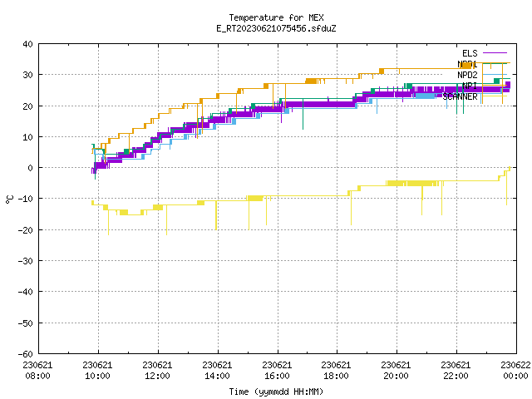Click the y-axis tick label -20
The image size is (532, 399).
(26, 230)
